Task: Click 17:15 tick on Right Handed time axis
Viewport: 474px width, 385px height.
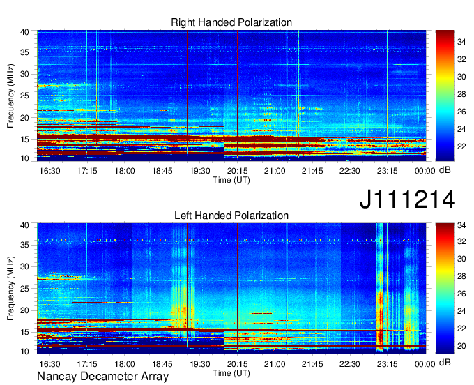Action: pos(87,171)
